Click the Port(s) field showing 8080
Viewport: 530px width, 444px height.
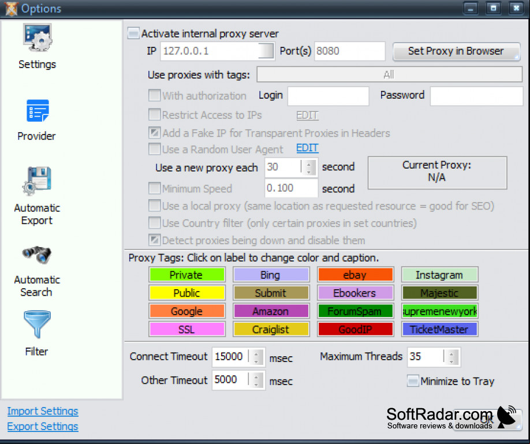(x=350, y=51)
